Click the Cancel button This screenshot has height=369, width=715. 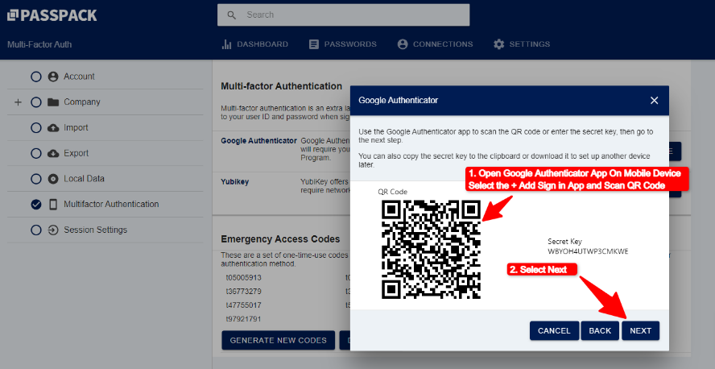point(555,330)
